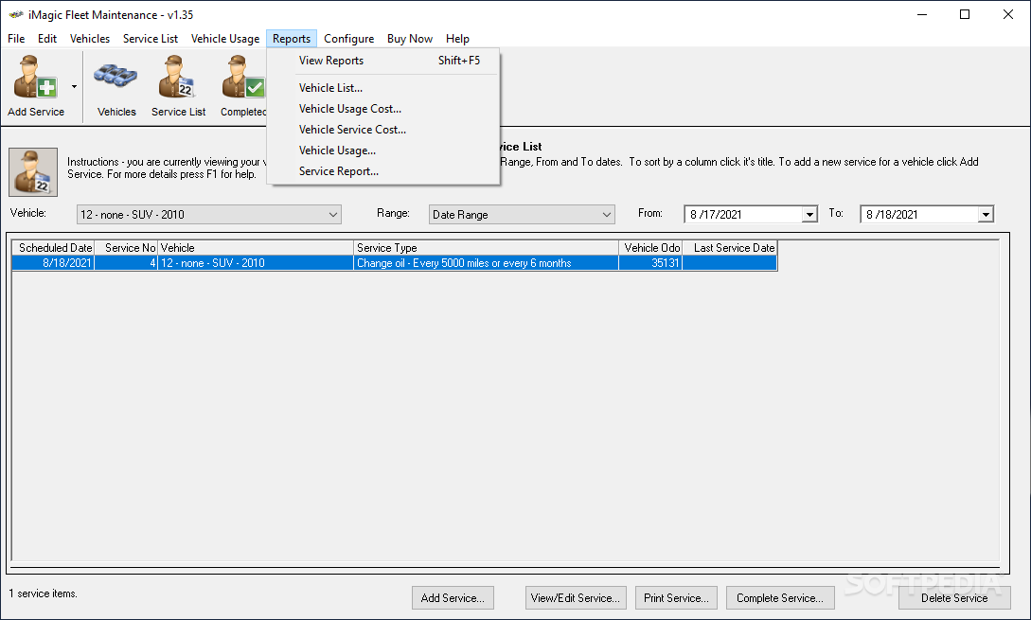Screen dimensions: 1031x620
Task: Sort by Last Service Date column header
Action: [x=730, y=248]
